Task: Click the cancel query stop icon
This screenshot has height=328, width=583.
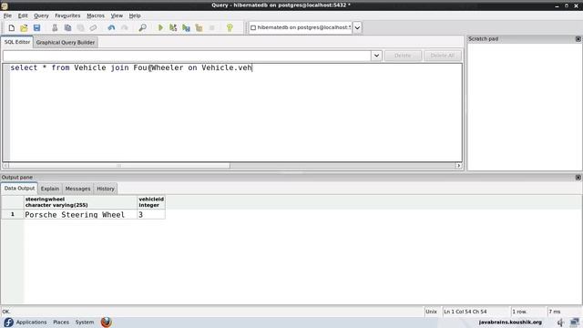Action: 212,28
